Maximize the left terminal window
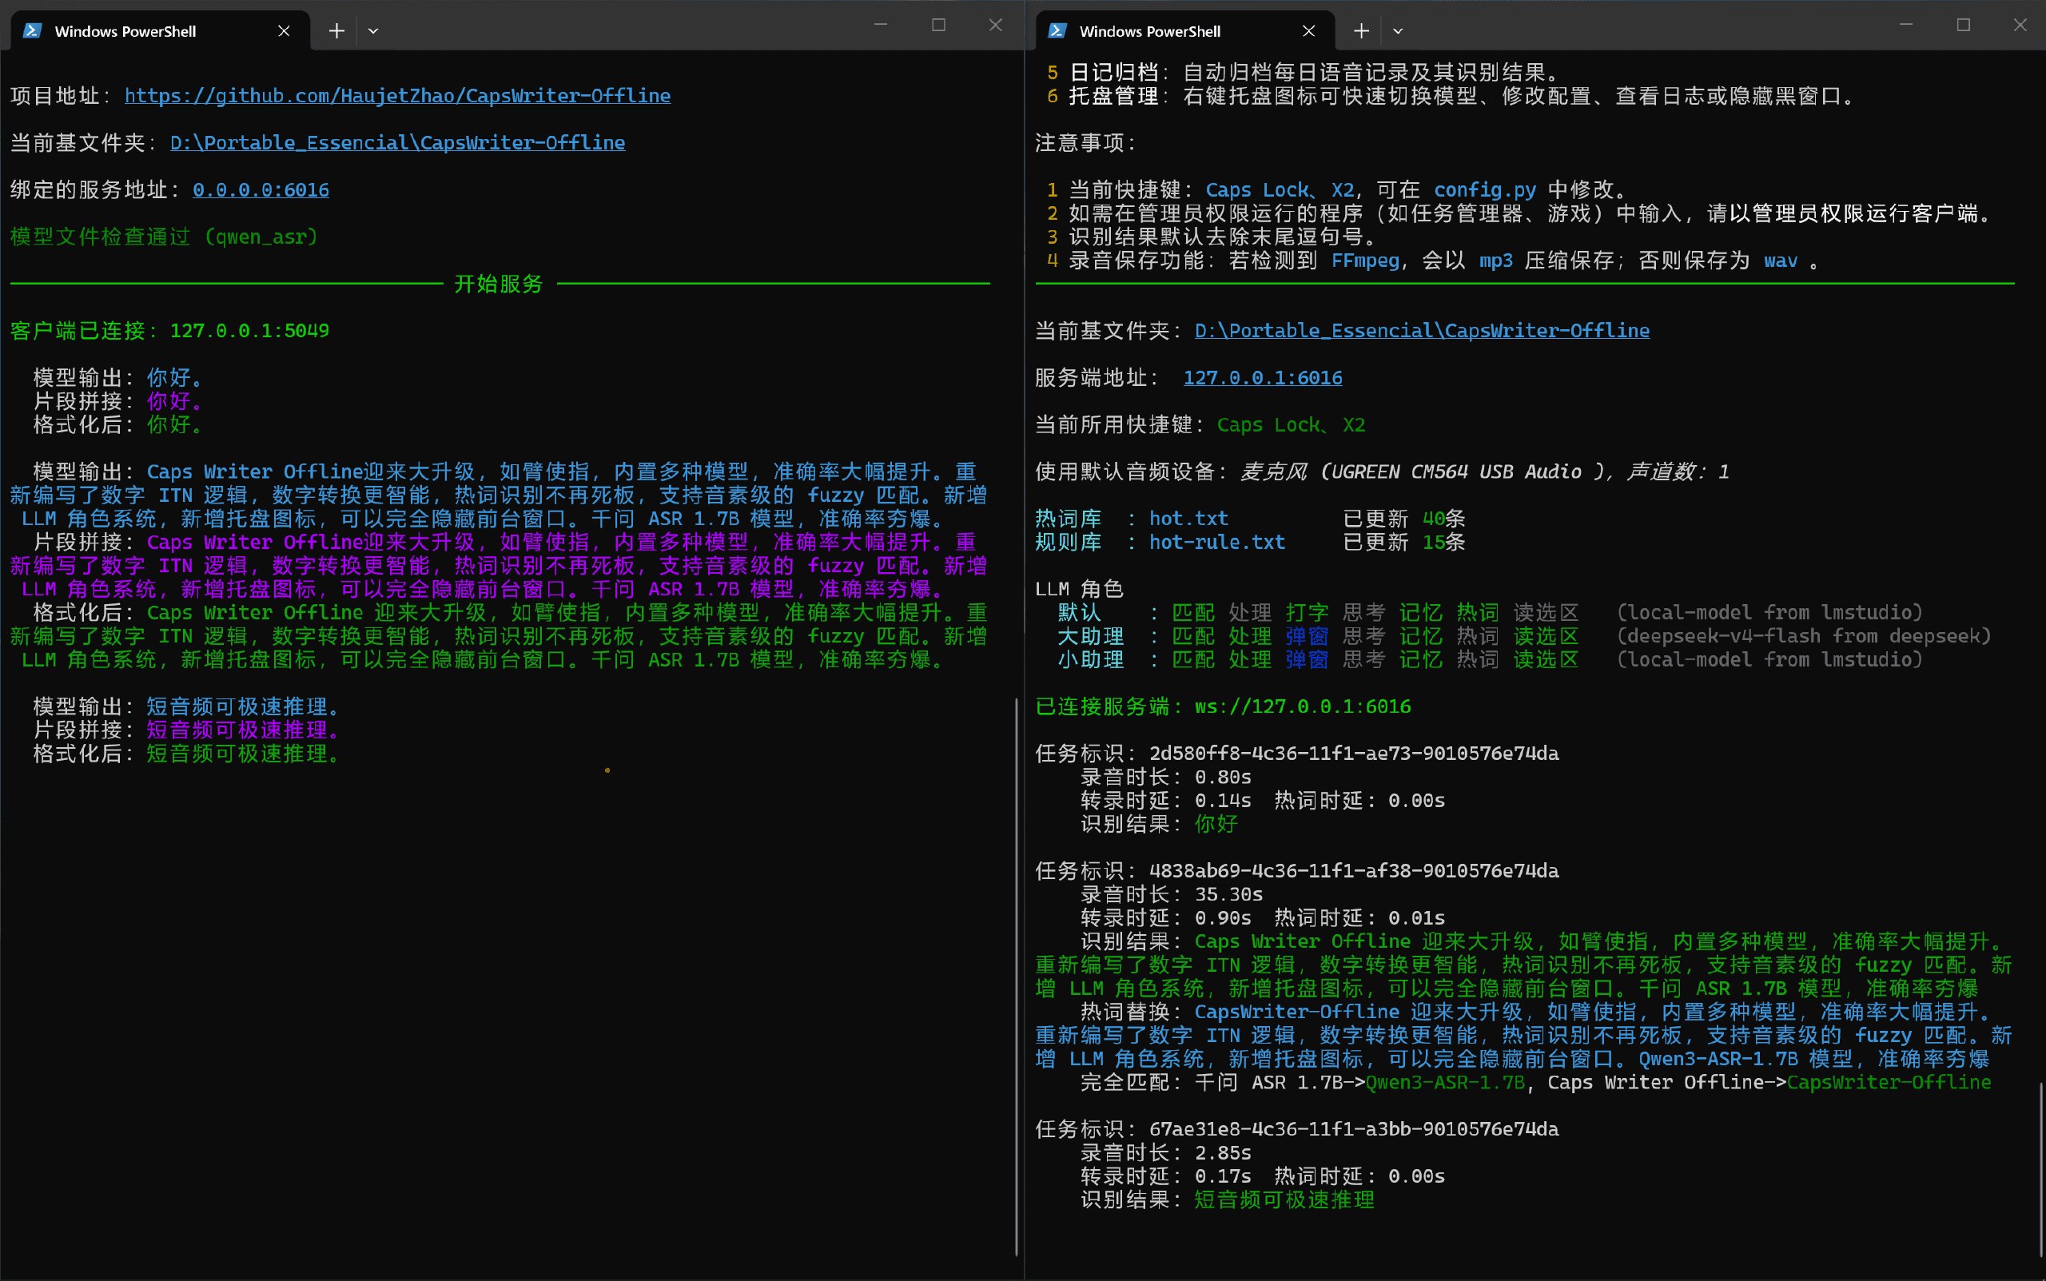The image size is (2046, 1281). click(x=937, y=26)
